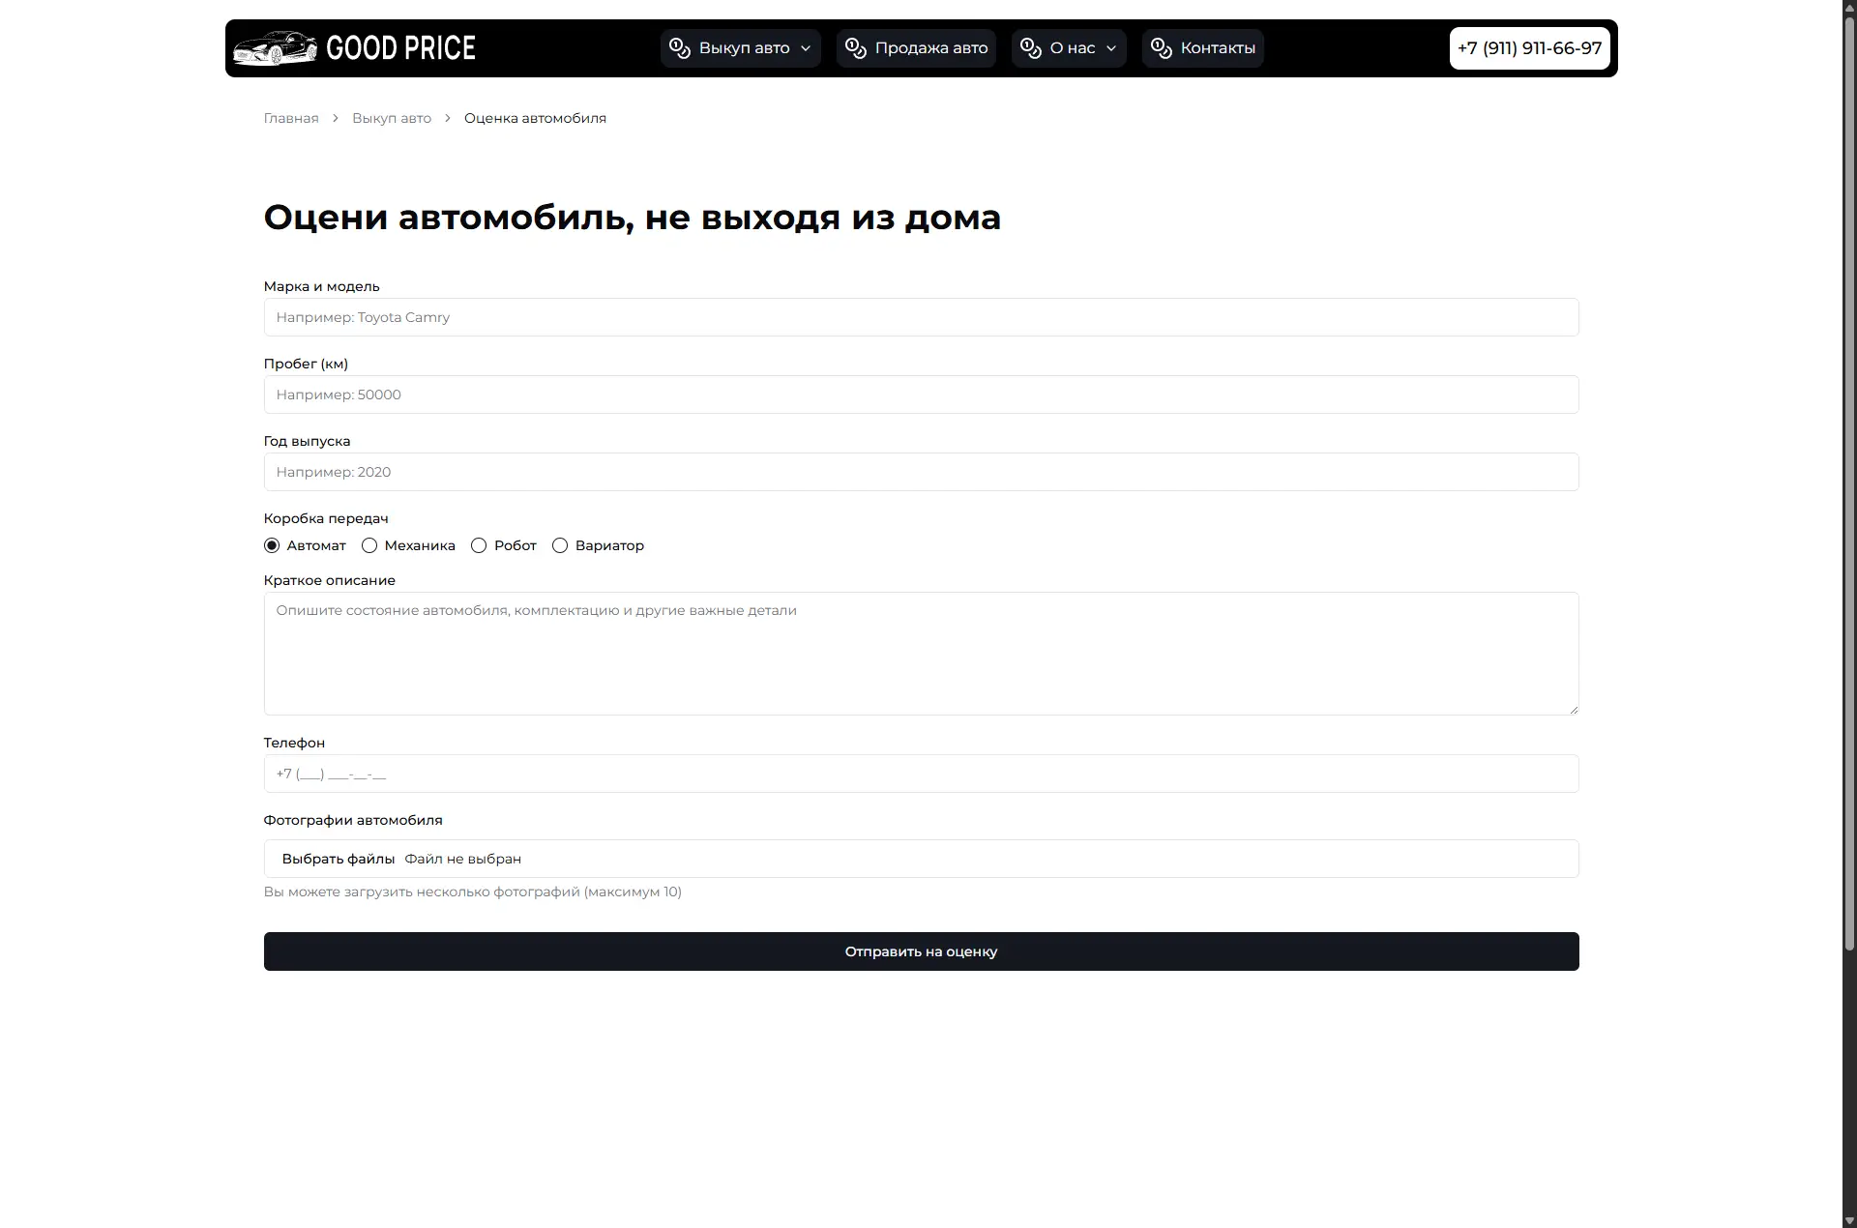Screen dimensions: 1857x1228
Task: Click Выбрать файлы to upload photos
Action: (x=339, y=859)
